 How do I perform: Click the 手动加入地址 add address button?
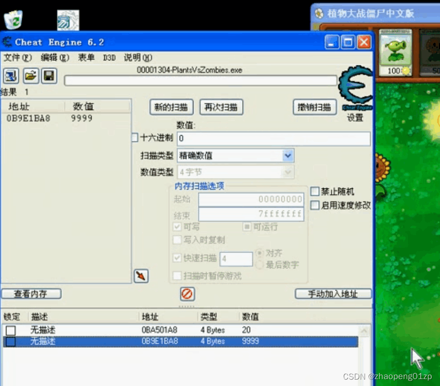coord(333,294)
